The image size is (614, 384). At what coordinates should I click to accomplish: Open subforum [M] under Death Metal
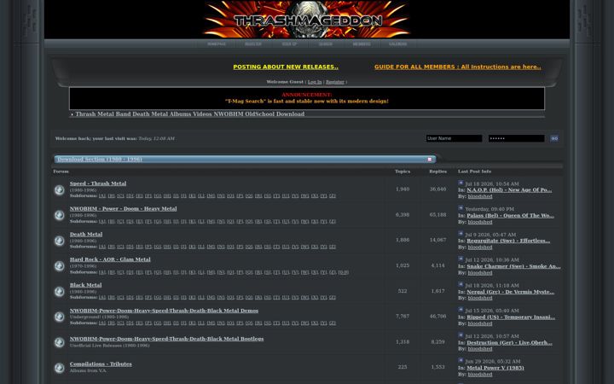click(x=211, y=247)
